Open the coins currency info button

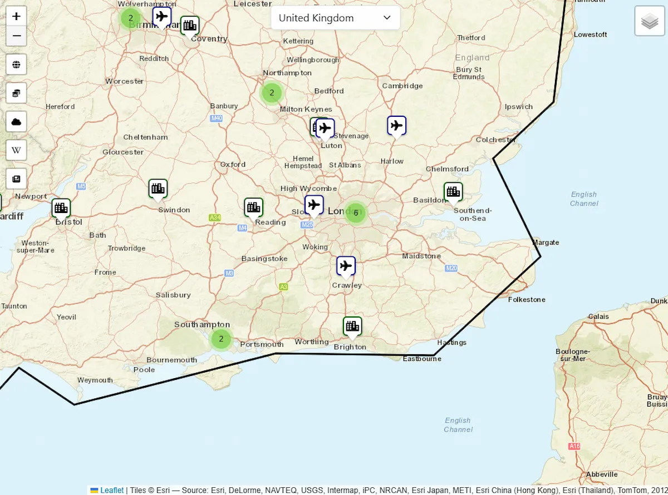tap(16, 93)
